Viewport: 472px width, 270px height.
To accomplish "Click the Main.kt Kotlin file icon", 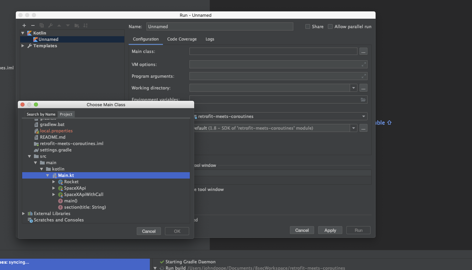I will [55, 176].
